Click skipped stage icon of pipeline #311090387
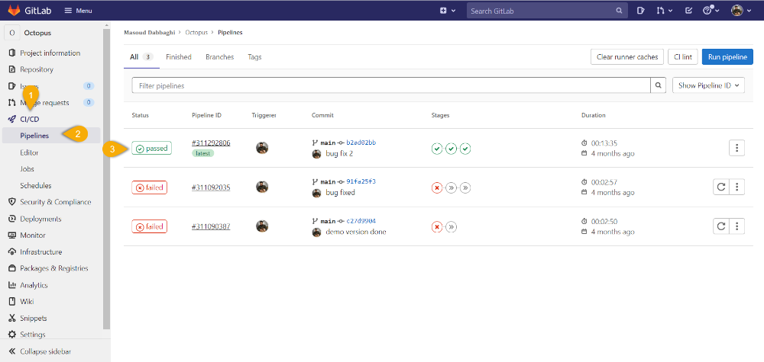 click(x=452, y=226)
